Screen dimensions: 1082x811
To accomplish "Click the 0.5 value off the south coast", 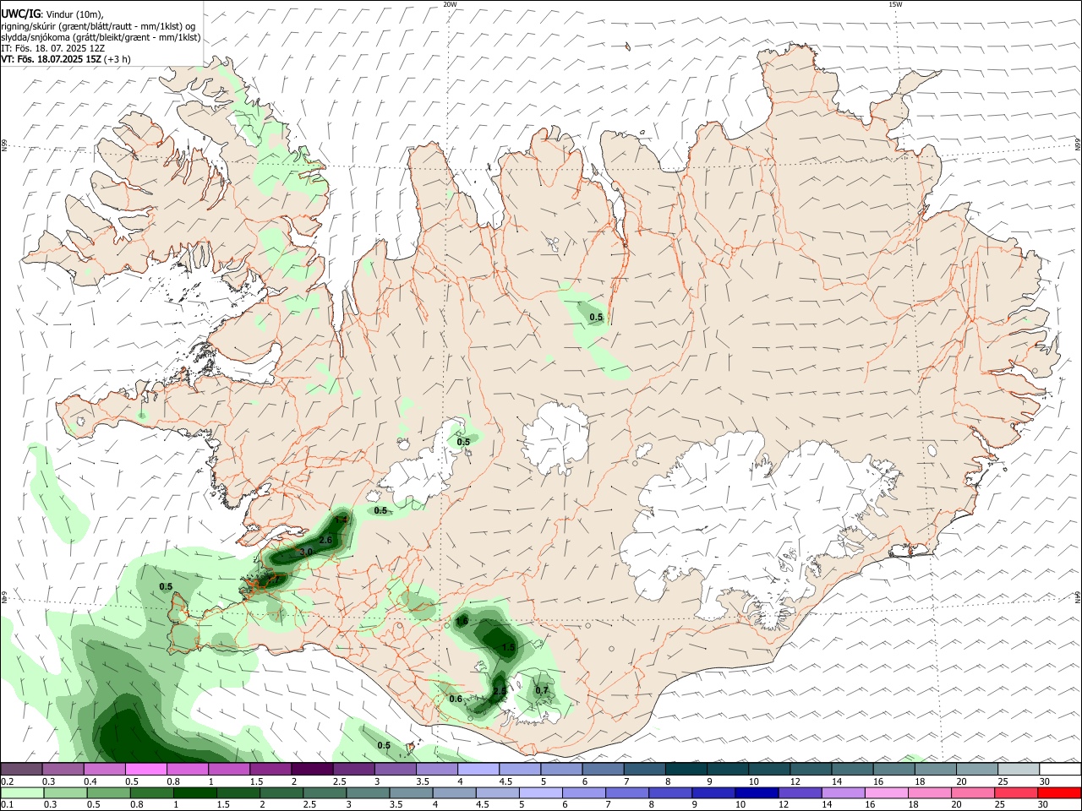I will (x=384, y=745).
